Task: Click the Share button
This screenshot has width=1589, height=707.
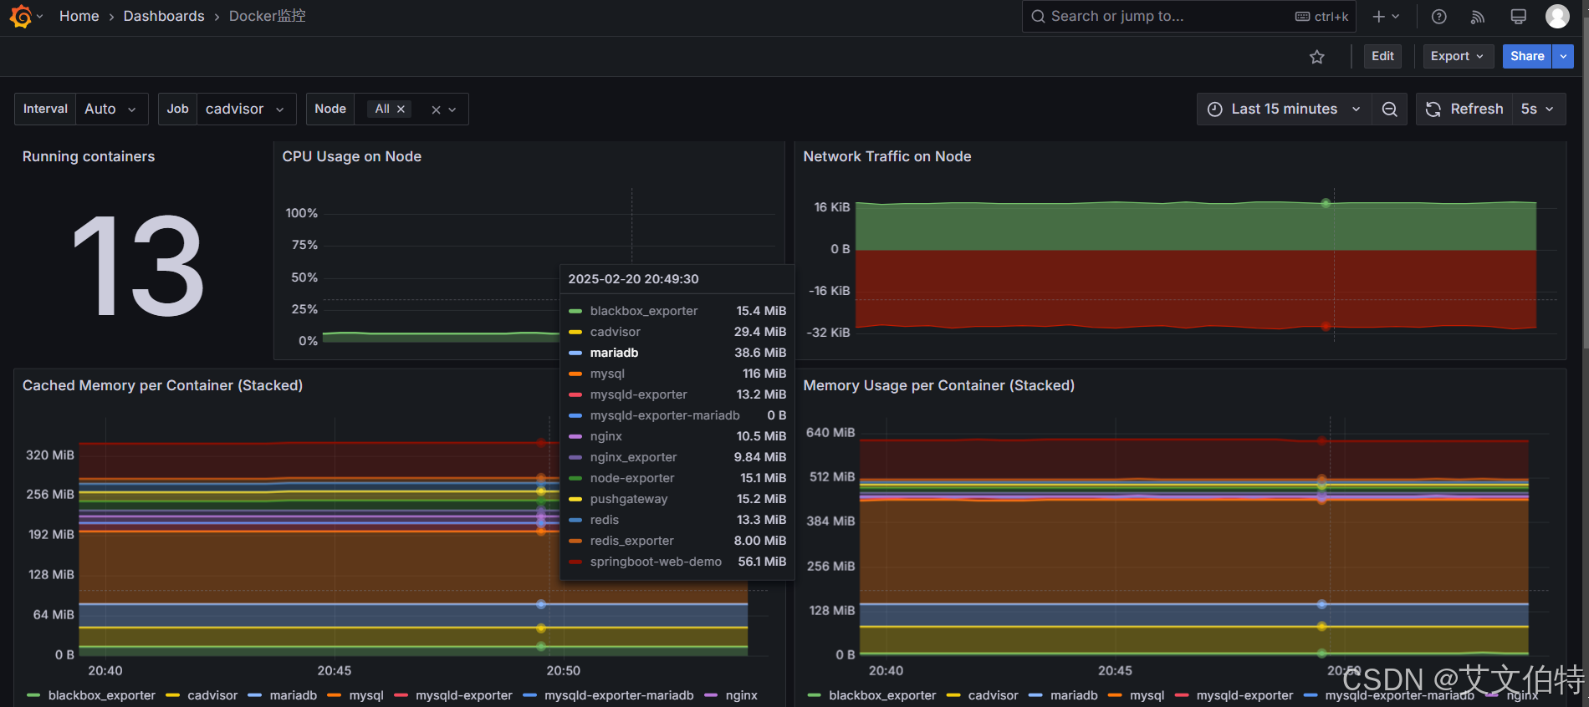Action: 1527,57
